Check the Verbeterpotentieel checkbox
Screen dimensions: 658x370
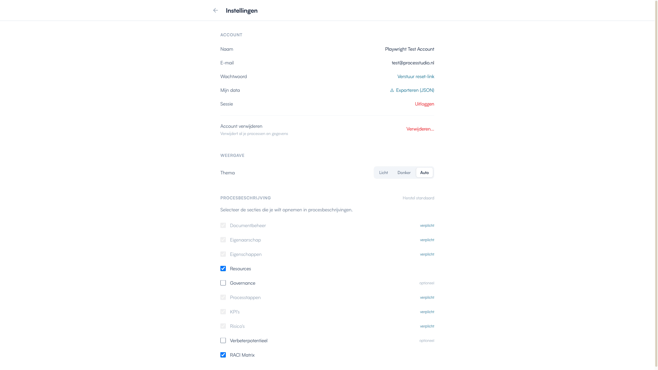pyautogui.click(x=223, y=341)
